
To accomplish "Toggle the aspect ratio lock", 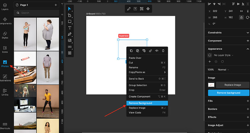I will point(241,17).
